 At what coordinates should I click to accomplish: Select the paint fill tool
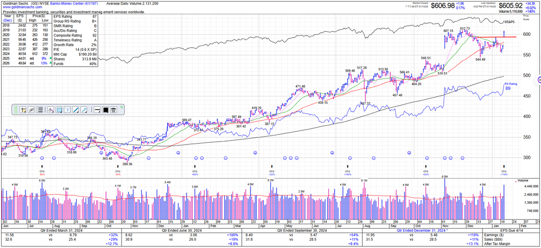click(x=50, y=110)
